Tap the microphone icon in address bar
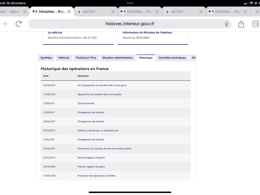This screenshot has width=260, height=195. tap(226, 24)
